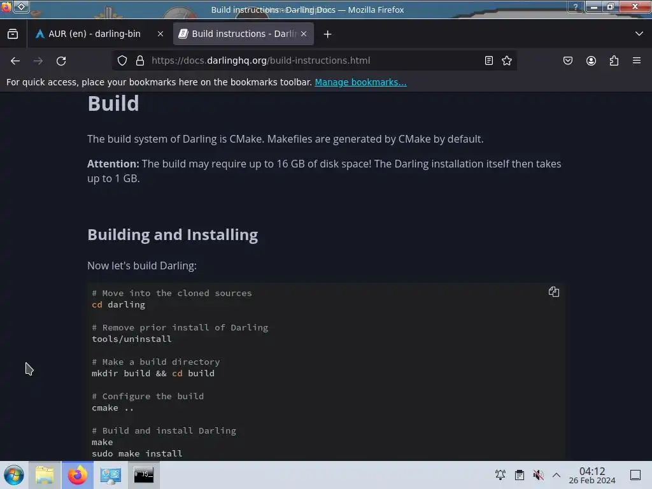The image size is (652, 489).
Task: Click the 'tools/uninstall' code line
Action: (131, 339)
